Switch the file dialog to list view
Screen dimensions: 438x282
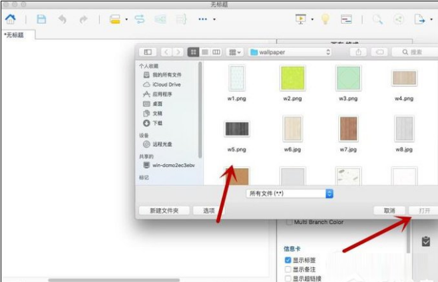click(205, 52)
